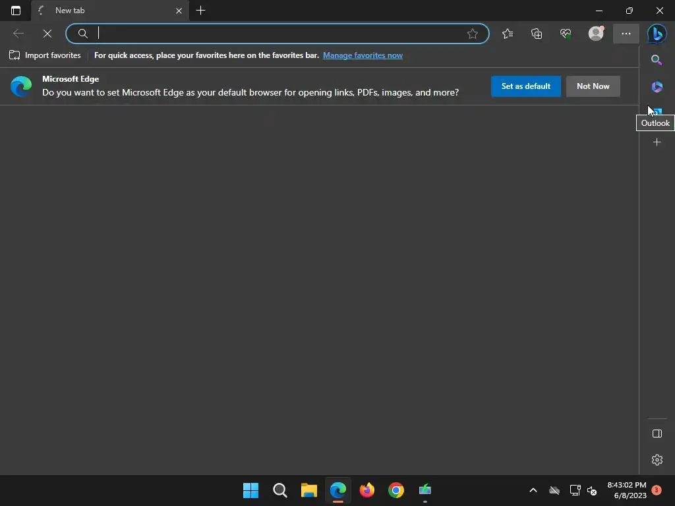Screen dimensions: 675x506
Task: Launch Firefox from the taskbar
Action: tap(367, 490)
